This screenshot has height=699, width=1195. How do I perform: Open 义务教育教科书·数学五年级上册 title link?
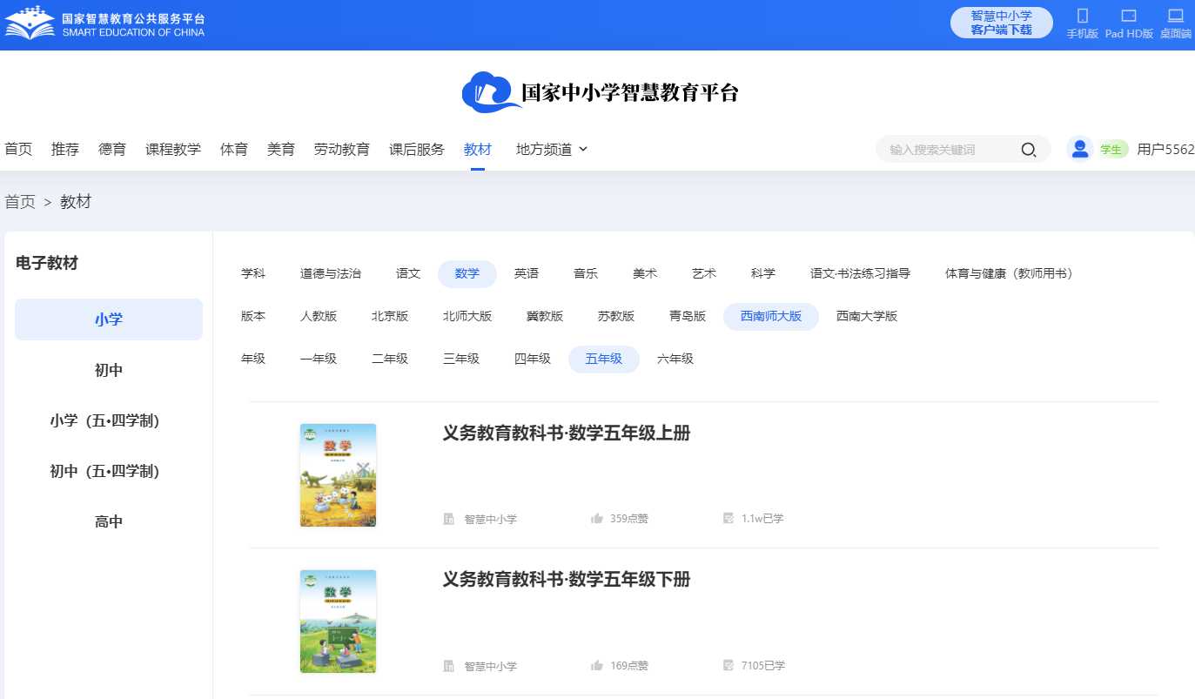click(567, 433)
